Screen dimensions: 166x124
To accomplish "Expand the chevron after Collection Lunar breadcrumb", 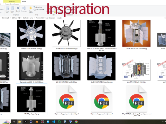I will pos(35,18).
